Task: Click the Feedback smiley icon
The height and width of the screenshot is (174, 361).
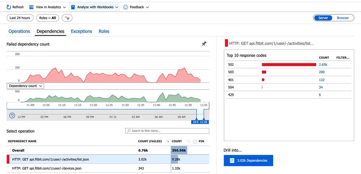Action: (x=125, y=7)
